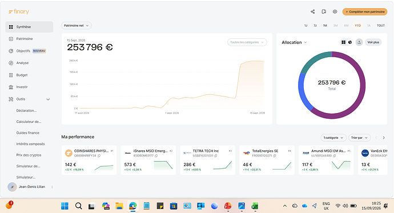Select the TOUT time range
Screen dimensions: 394x213
click(381, 26)
